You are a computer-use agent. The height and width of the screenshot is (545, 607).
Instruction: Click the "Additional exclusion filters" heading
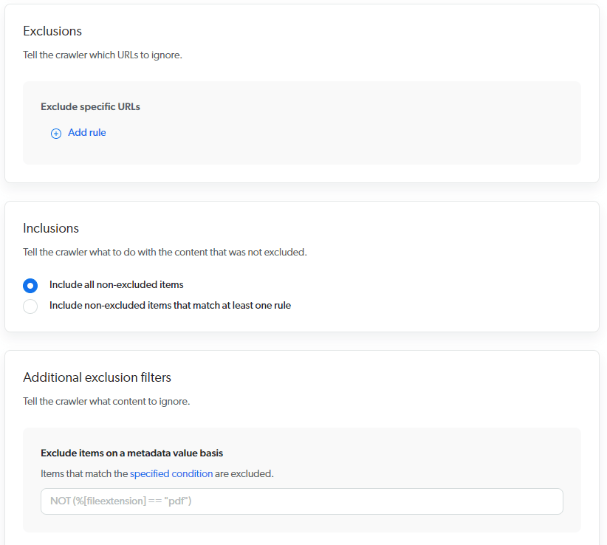coord(97,377)
